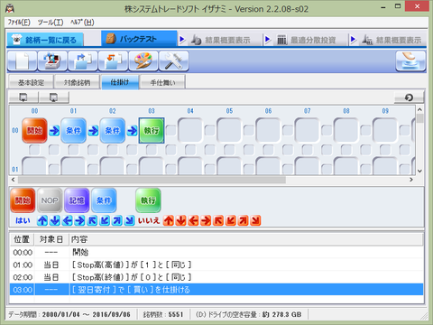Select the green 執行 block in the palette
This screenshot has height=325, width=433.
(x=148, y=200)
